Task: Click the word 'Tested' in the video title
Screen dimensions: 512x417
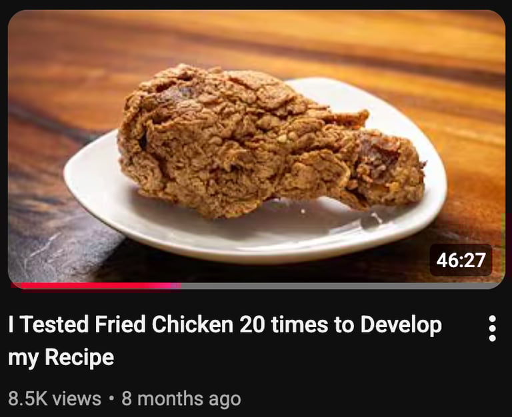Action: pos(55,324)
